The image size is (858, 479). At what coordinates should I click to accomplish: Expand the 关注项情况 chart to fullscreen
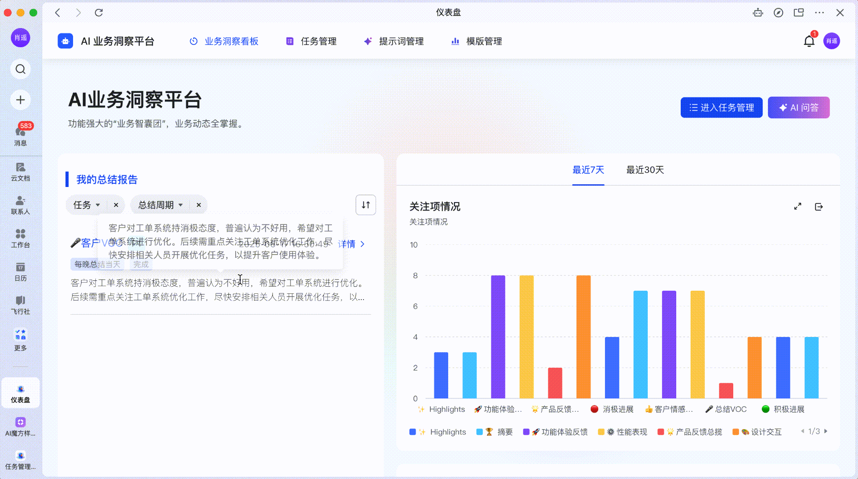coord(797,207)
